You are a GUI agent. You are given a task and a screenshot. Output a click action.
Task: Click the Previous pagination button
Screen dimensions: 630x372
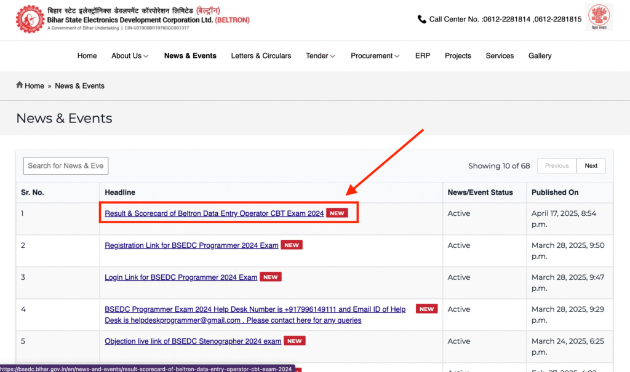click(556, 165)
